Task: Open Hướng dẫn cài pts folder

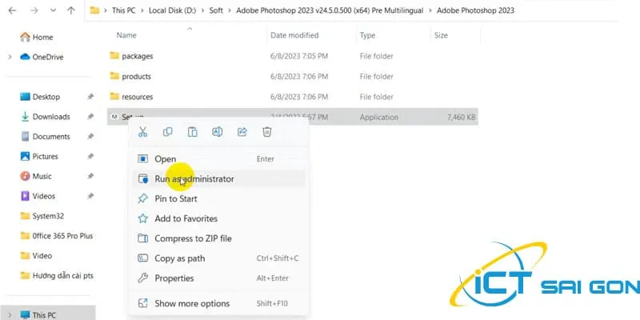Action: coord(57,276)
